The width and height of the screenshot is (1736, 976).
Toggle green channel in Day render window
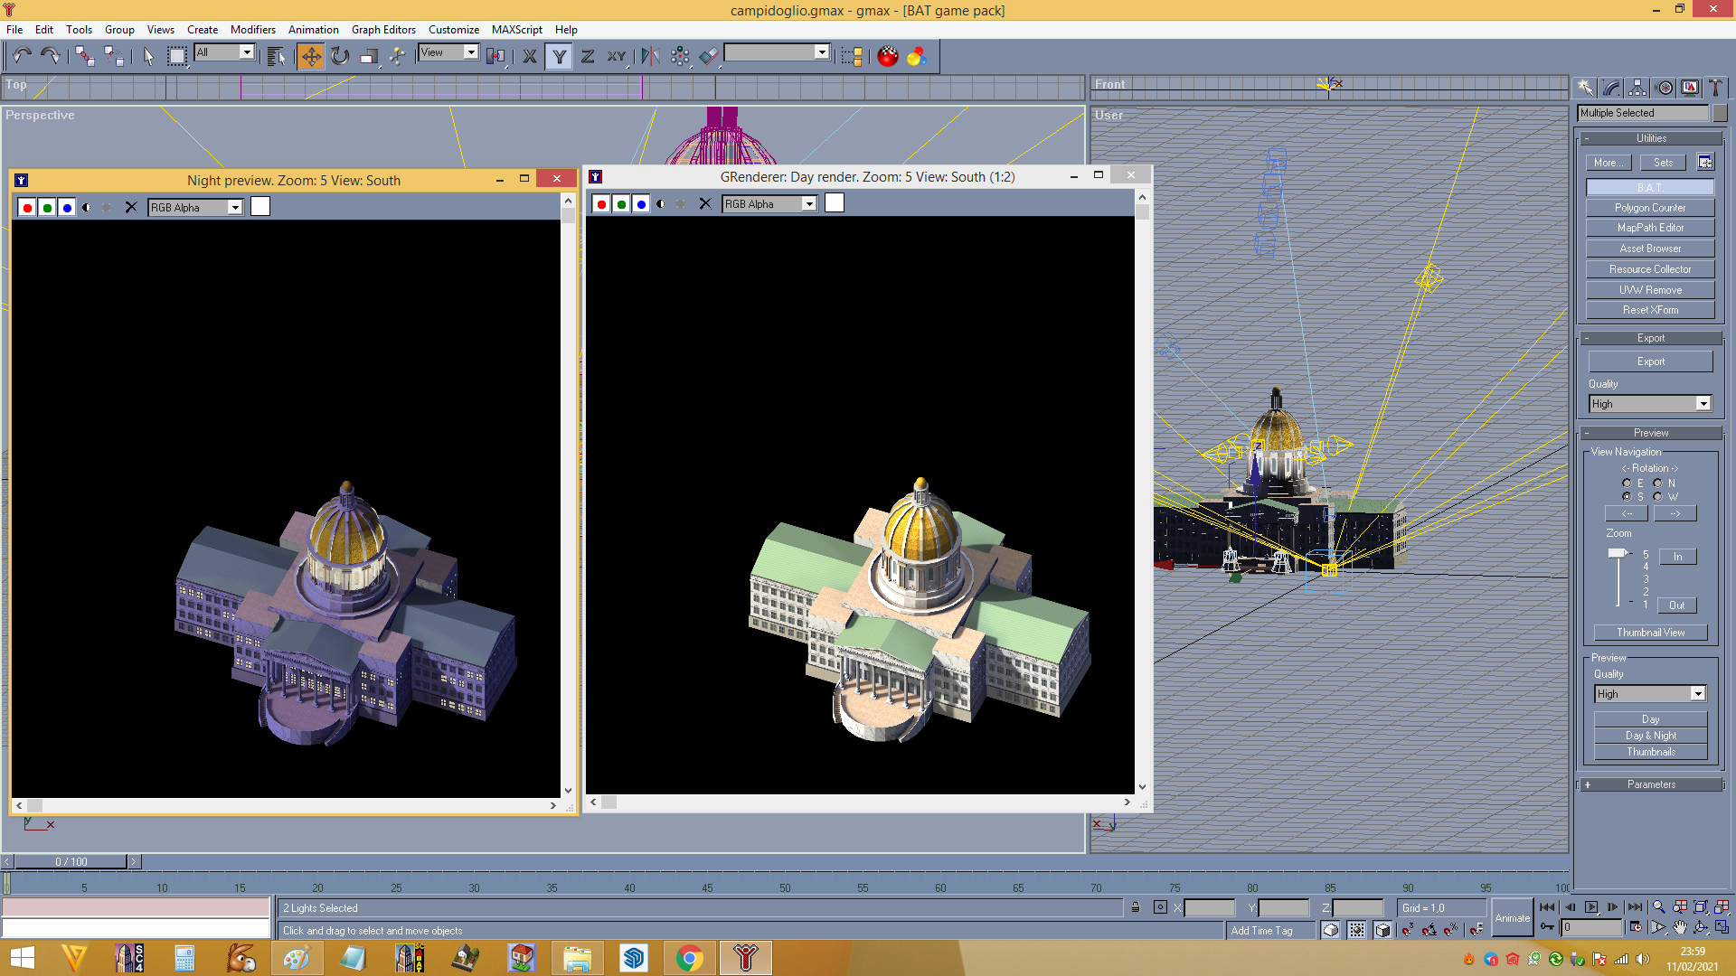point(621,204)
